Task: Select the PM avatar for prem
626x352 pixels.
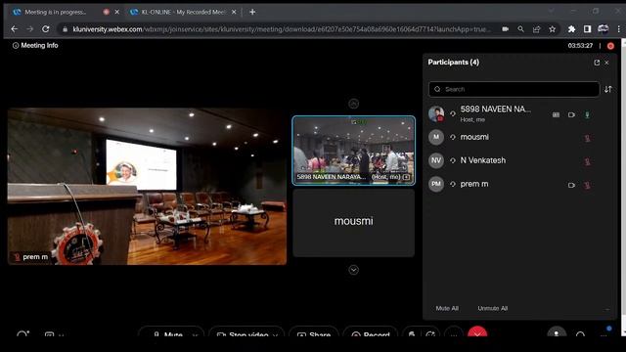Action: (x=436, y=184)
